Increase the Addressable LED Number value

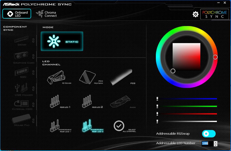pyautogui.click(x=215, y=142)
